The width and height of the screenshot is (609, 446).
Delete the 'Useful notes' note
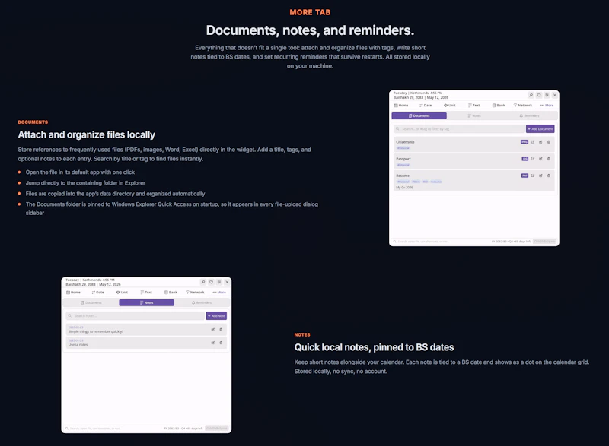[221, 343]
